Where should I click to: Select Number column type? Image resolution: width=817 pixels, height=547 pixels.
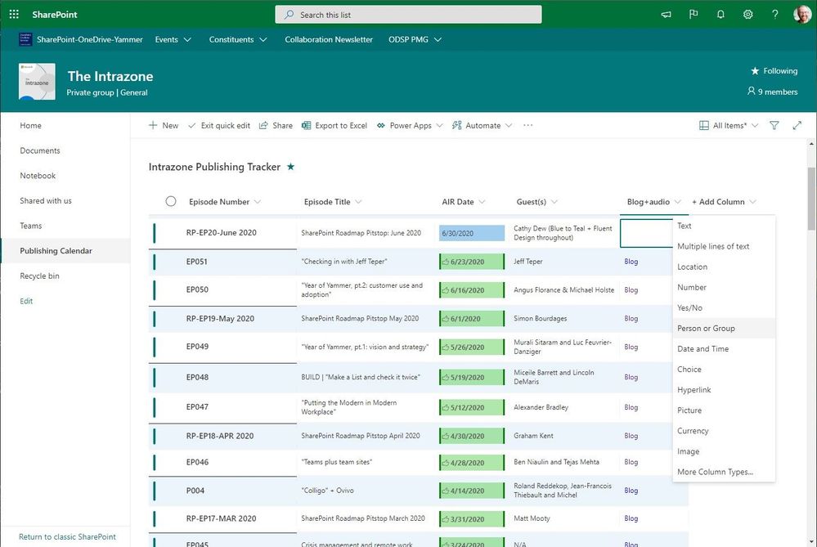[724, 287]
